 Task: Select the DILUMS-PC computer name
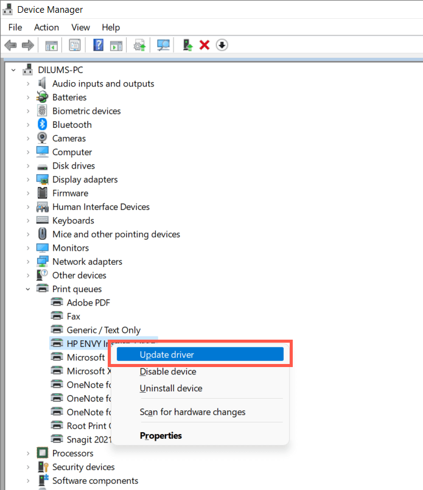pos(60,69)
